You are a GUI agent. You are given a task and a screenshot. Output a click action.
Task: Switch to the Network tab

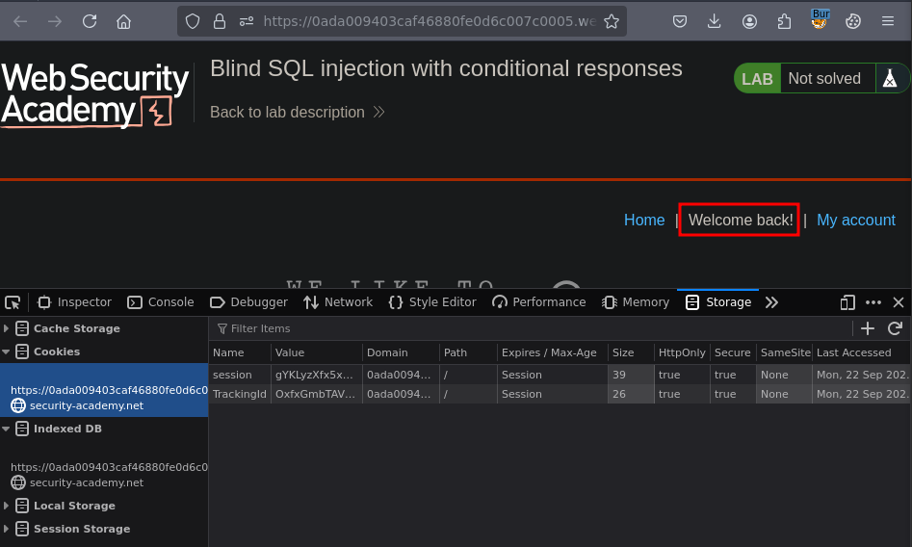coord(338,302)
